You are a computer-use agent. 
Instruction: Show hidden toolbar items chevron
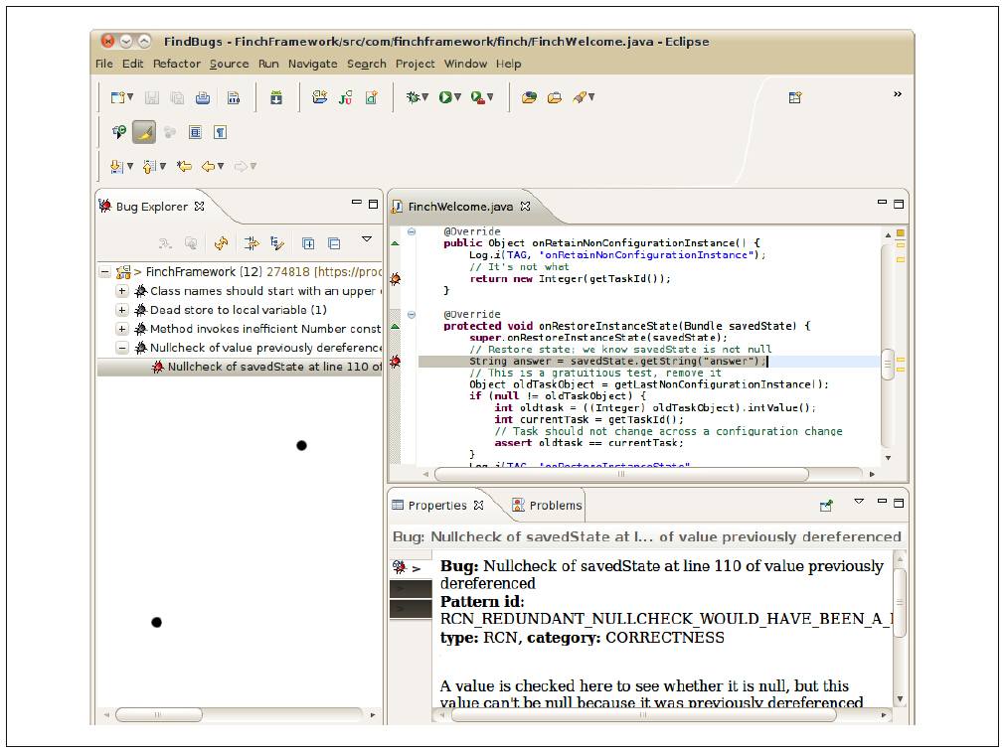(898, 94)
